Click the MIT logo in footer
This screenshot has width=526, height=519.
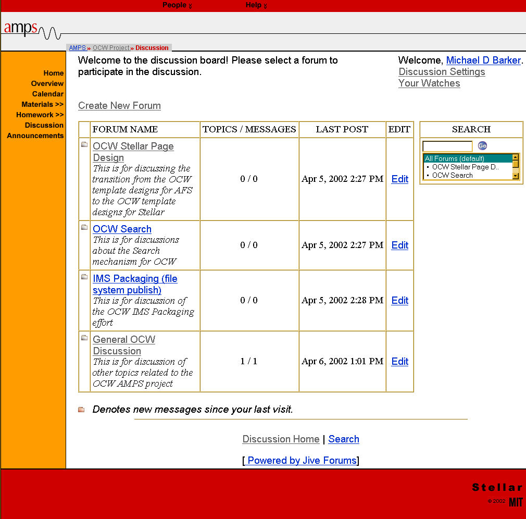515,502
